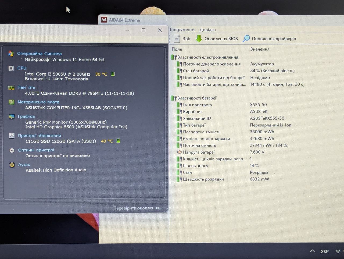The image size is (344, 259).
Task: Click the CPU chip icon
Action: click(x=11, y=68)
